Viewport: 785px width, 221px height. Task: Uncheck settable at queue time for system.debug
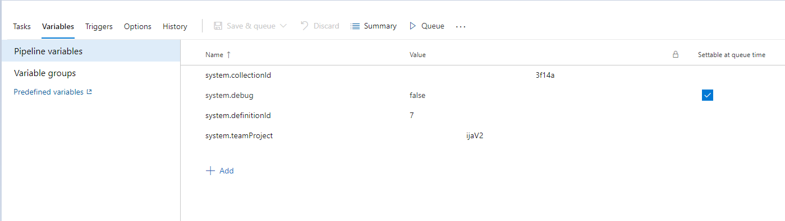[x=708, y=95]
